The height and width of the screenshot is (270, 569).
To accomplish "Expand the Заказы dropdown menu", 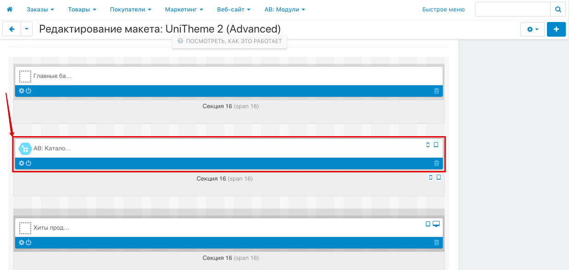I will click(x=40, y=9).
